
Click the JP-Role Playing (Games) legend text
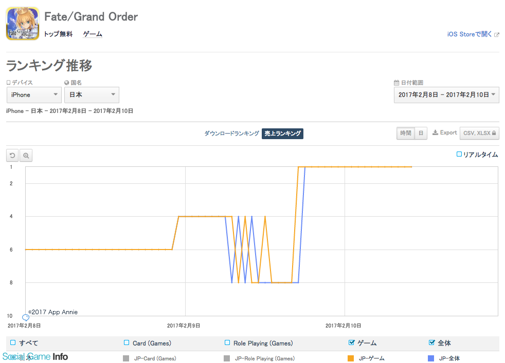[x=265, y=358]
